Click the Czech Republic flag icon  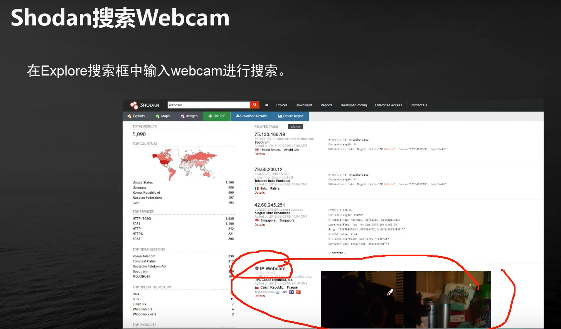257,287
